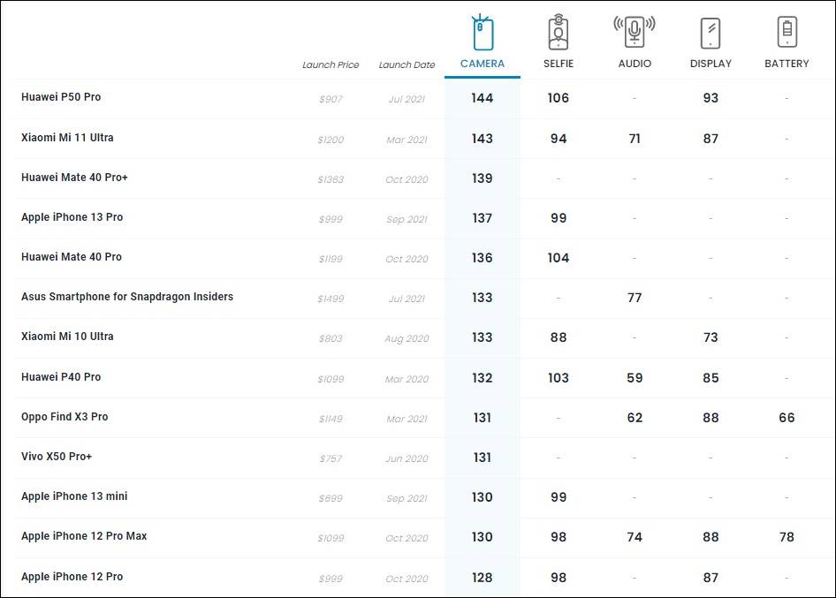Switch to the CAMERA tab label
The image size is (836, 598).
483,64
